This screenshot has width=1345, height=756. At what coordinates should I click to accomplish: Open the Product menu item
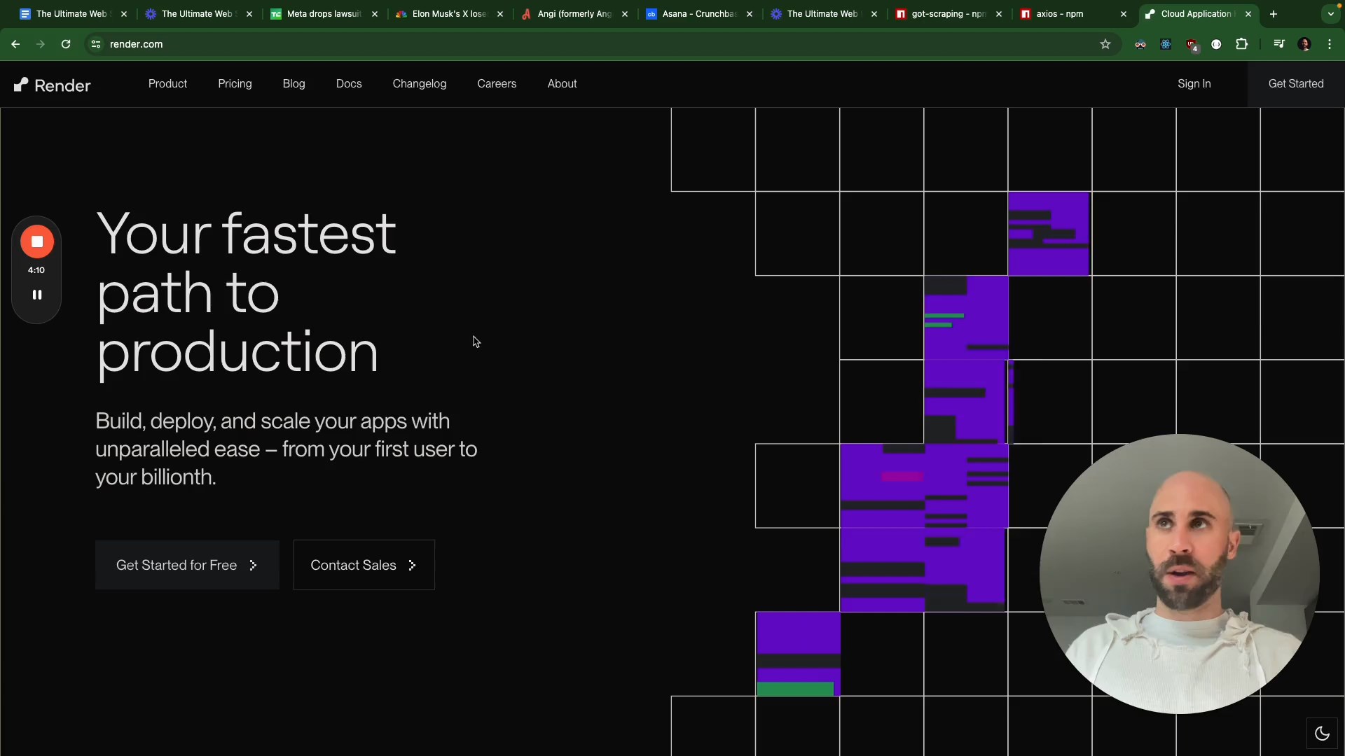coord(167,84)
